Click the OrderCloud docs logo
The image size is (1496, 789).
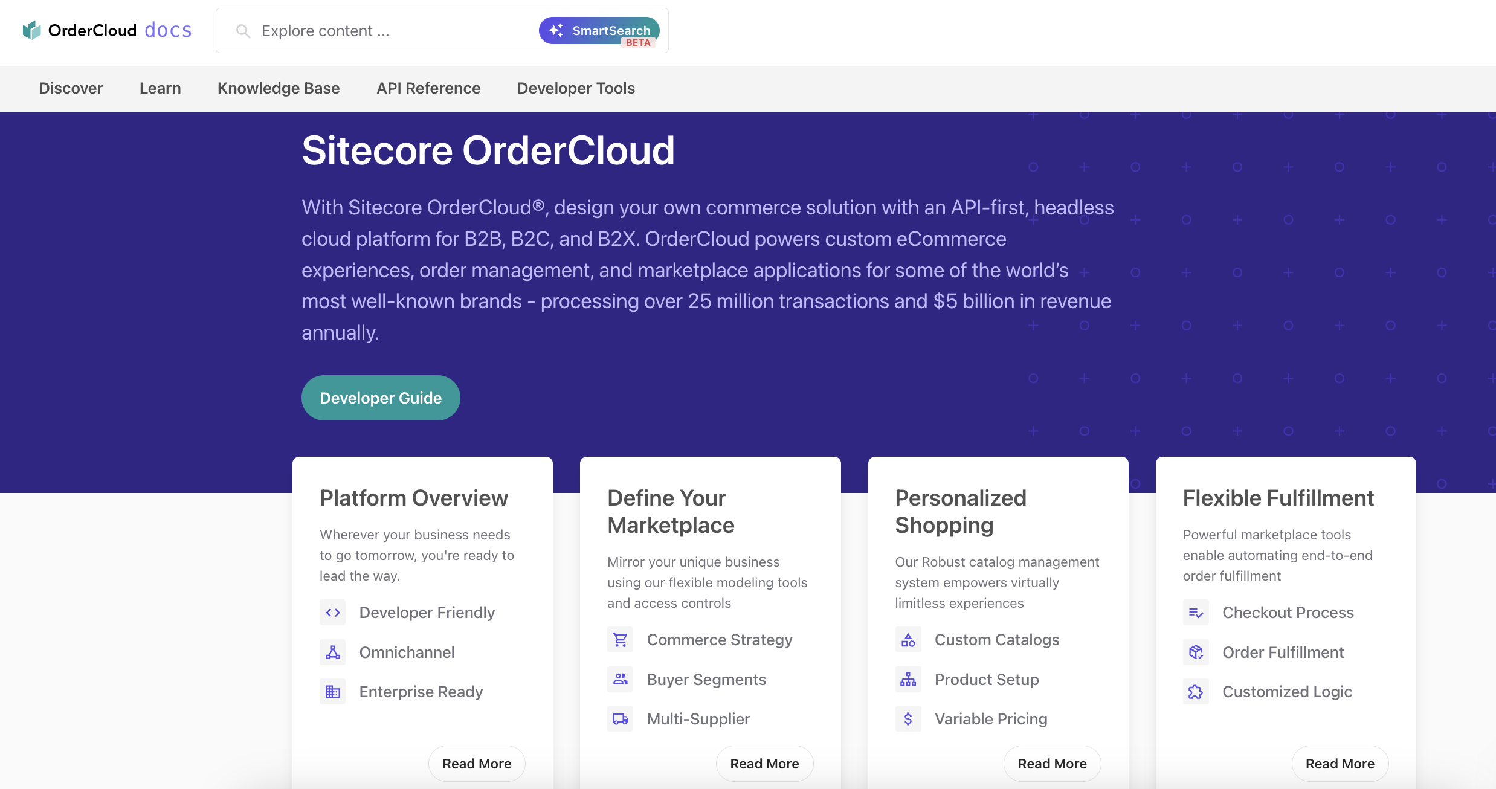(x=107, y=30)
